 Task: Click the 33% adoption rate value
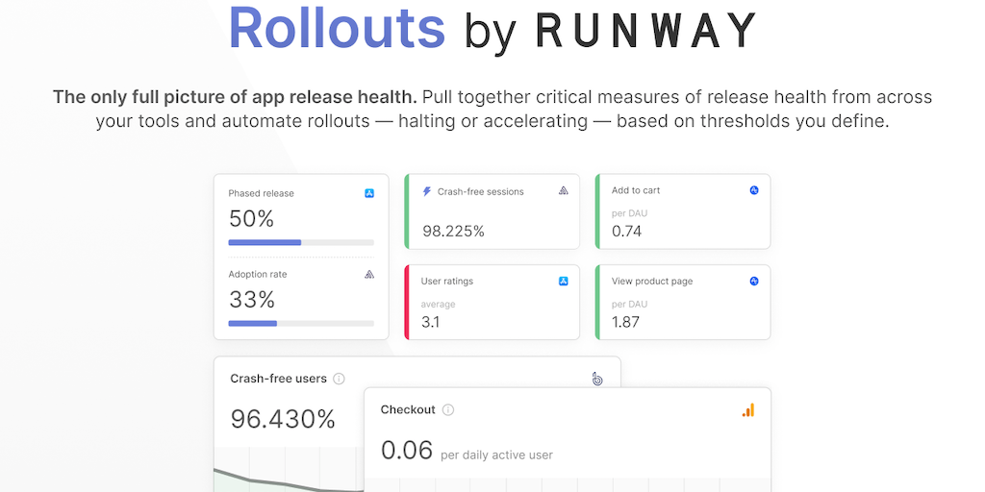251,300
